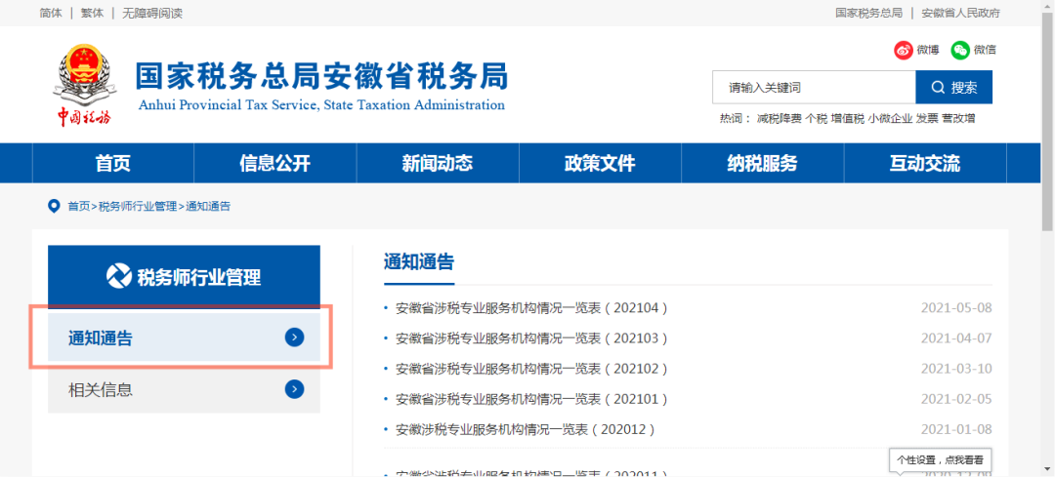Open the 互动交流 navigation menu
This screenshot has height=477, width=1055.
(924, 163)
